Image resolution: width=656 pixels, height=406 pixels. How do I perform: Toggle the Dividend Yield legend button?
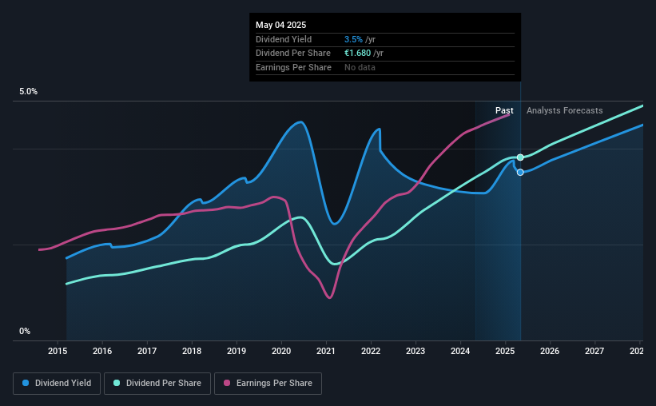tap(57, 384)
